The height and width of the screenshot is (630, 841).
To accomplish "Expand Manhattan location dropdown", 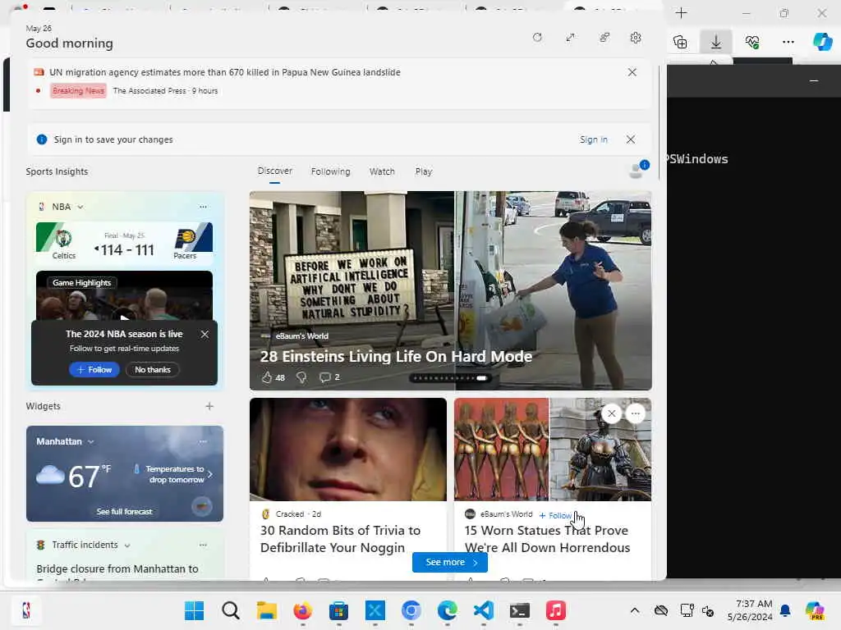I will click(x=90, y=441).
